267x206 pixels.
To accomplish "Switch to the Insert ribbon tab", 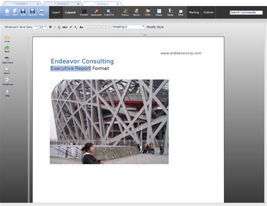I will tap(56, 12).
